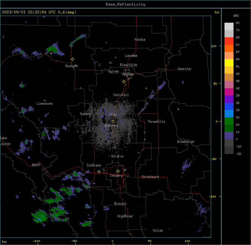Click the HighRiver label

[125, 216]
